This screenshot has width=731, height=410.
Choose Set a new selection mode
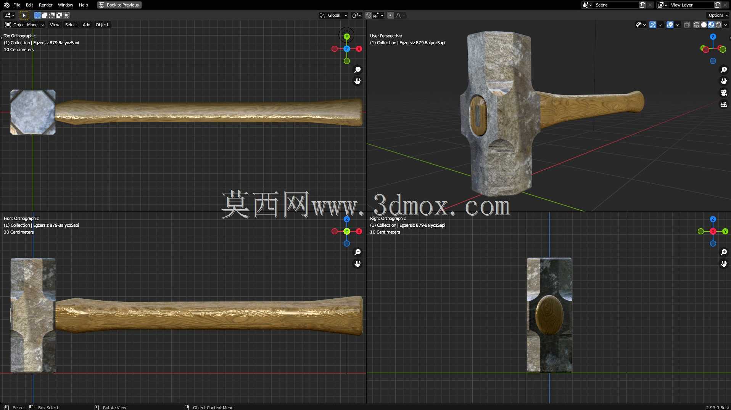click(x=37, y=15)
